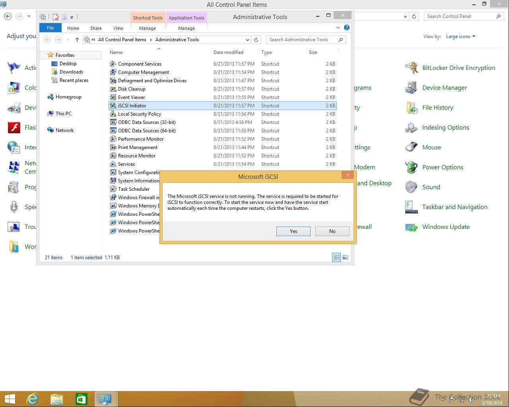Switch to the Home ribbon tab
The image size is (509, 407).
click(73, 28)
